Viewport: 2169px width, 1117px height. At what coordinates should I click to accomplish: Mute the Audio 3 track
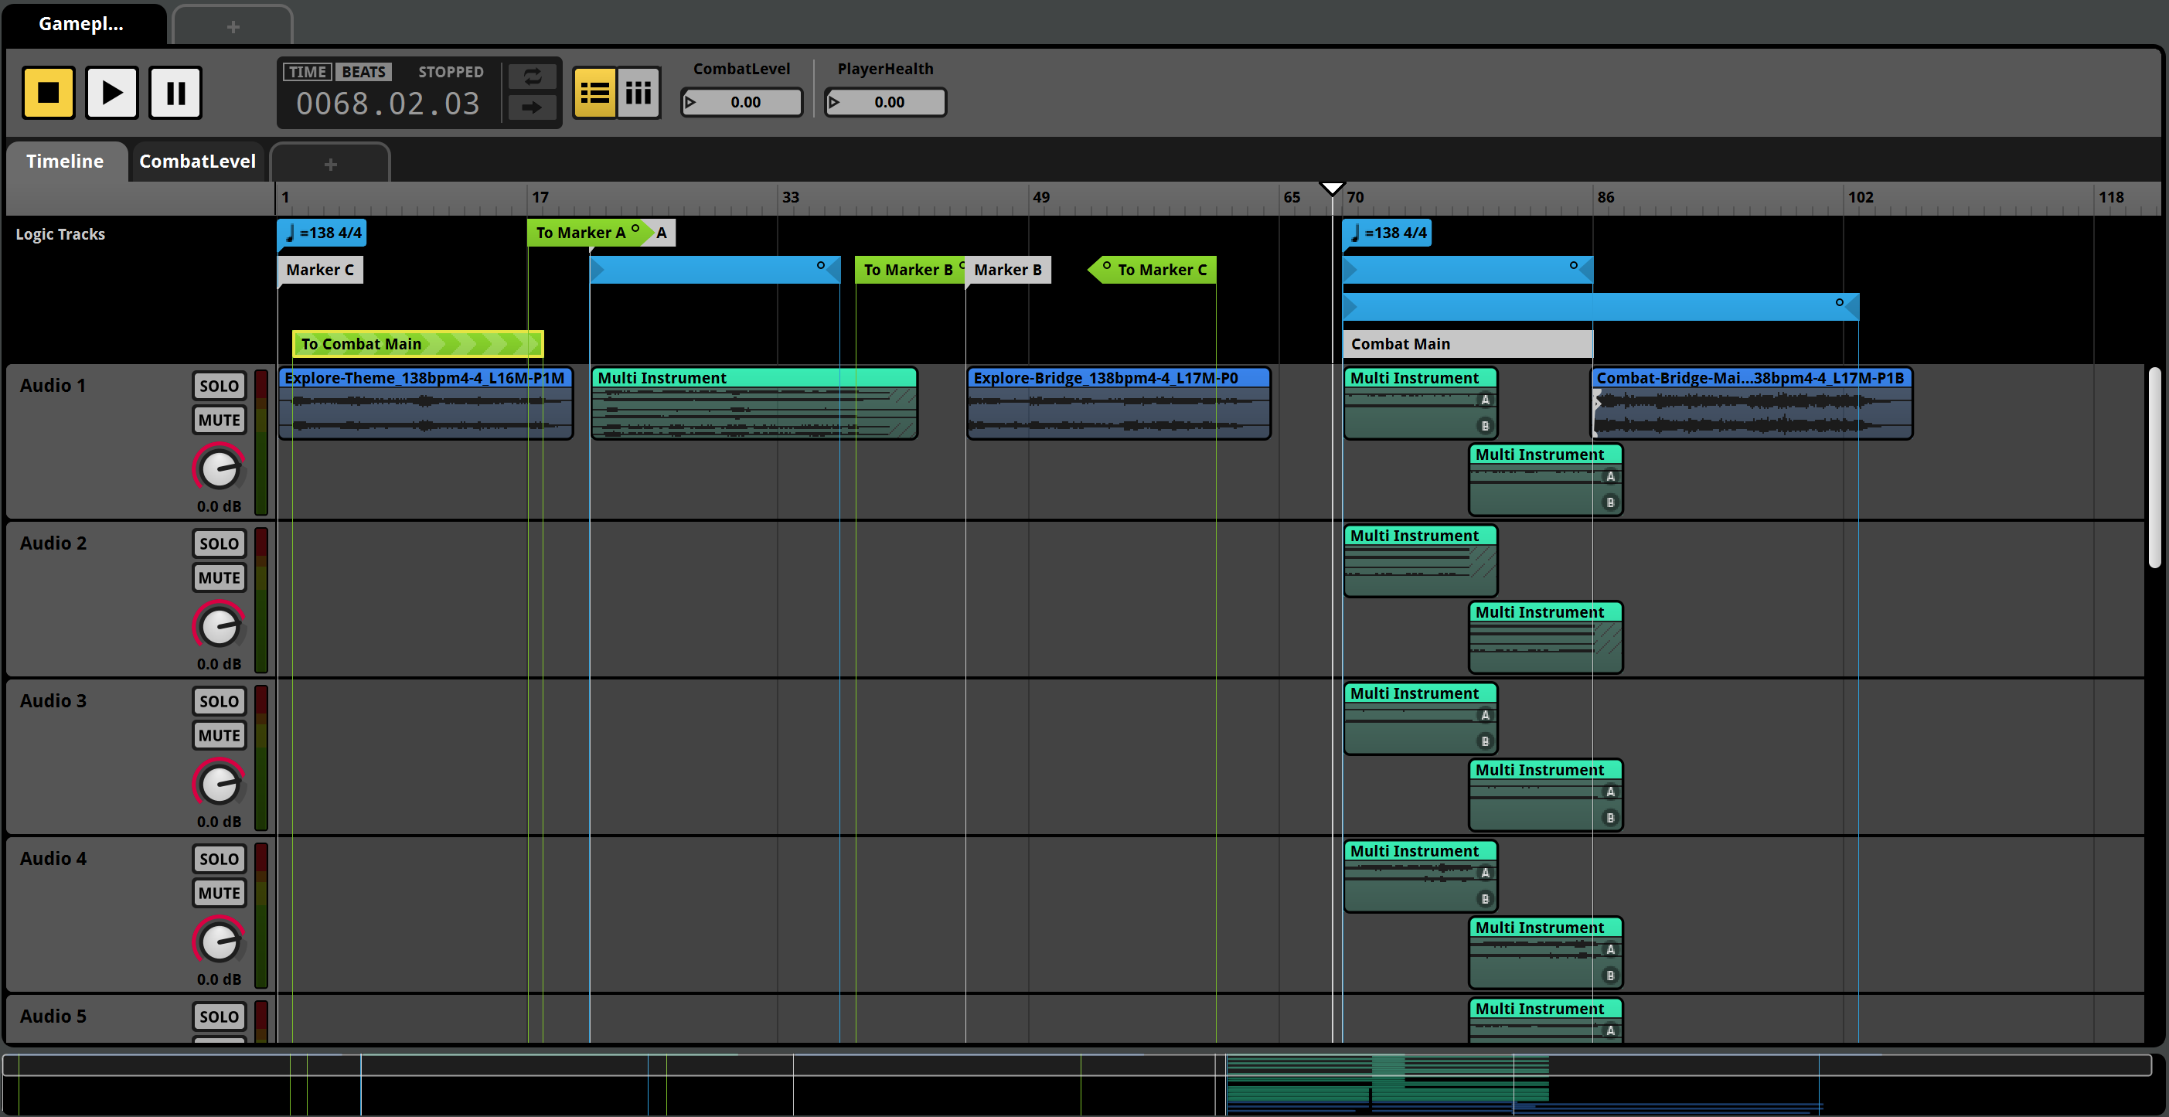click(219, 736)
